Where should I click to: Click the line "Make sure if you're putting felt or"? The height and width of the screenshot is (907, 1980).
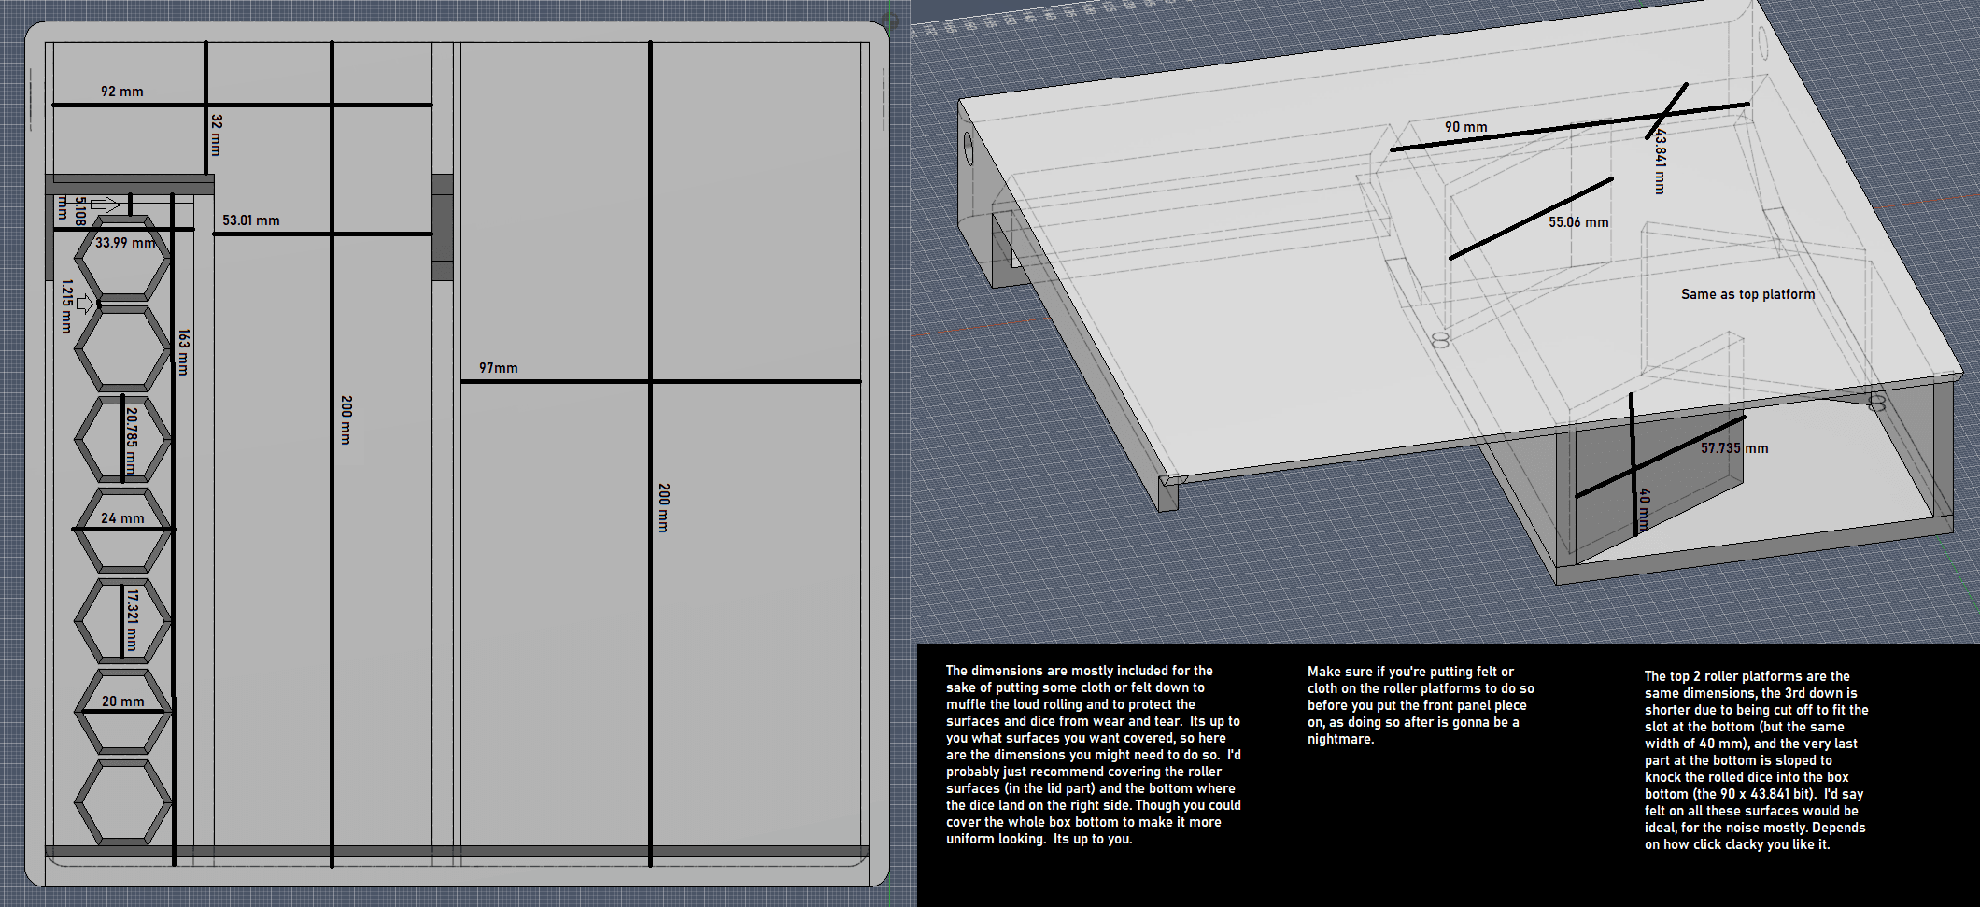(x=1410, y=672)
